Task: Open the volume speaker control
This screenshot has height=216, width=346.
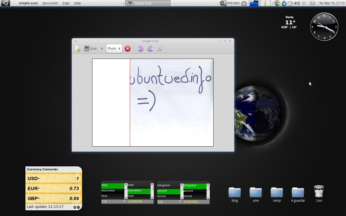Action: coord(297,3)
